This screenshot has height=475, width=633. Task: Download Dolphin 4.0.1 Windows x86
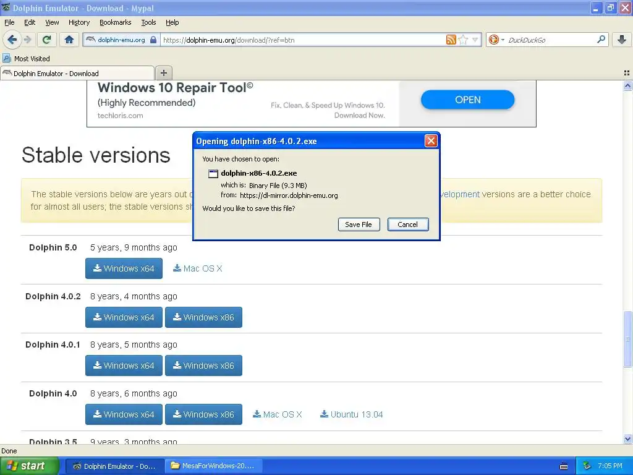pyautogui.click(x=203, y=366)
